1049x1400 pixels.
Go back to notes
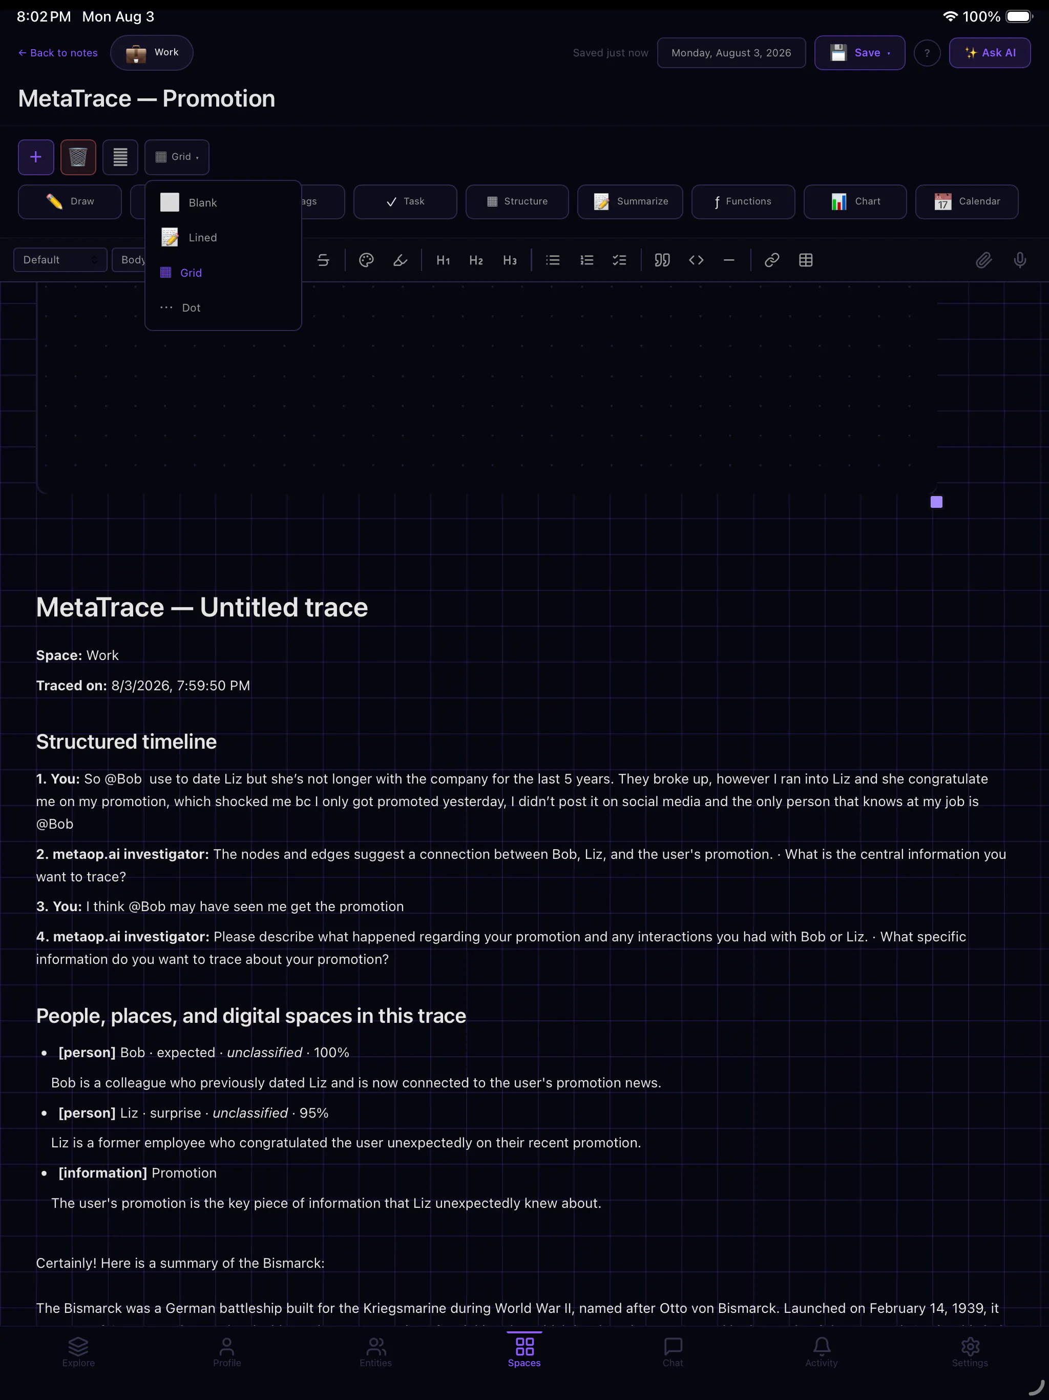click(57, 53)
